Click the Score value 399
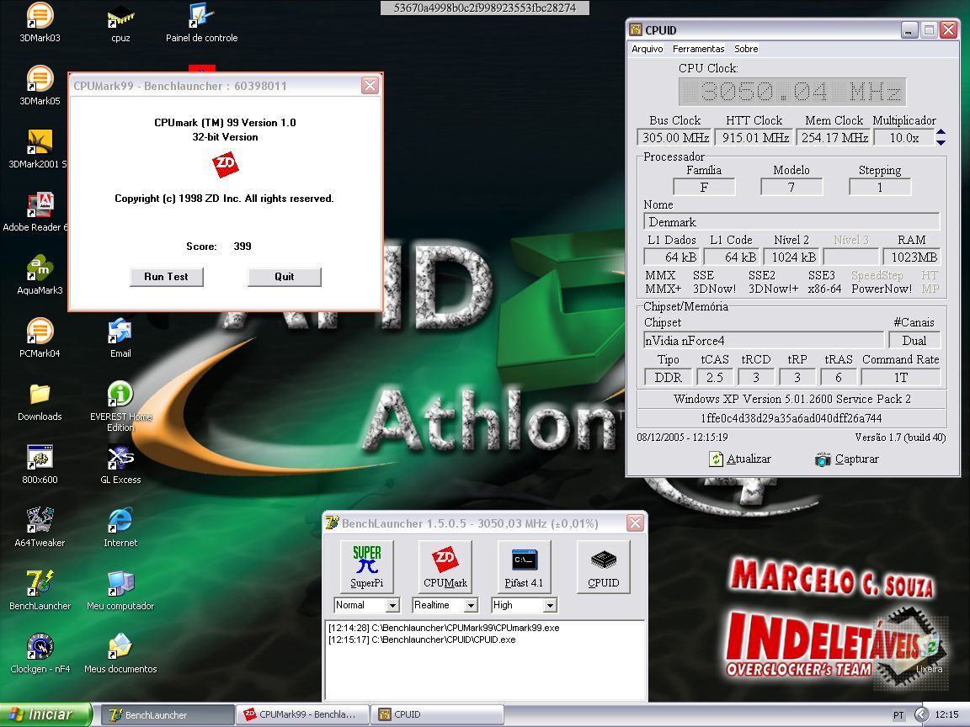This screenshot has width=970, height=727. (242, 246)
